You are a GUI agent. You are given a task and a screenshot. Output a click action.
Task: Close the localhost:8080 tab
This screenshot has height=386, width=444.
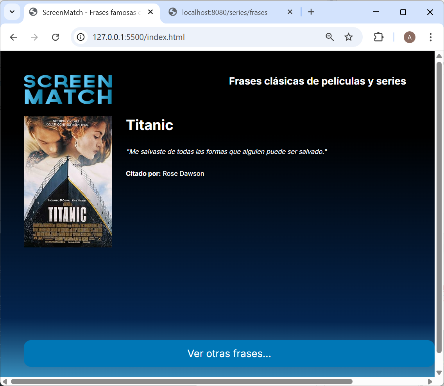click(x=290, y=12)
